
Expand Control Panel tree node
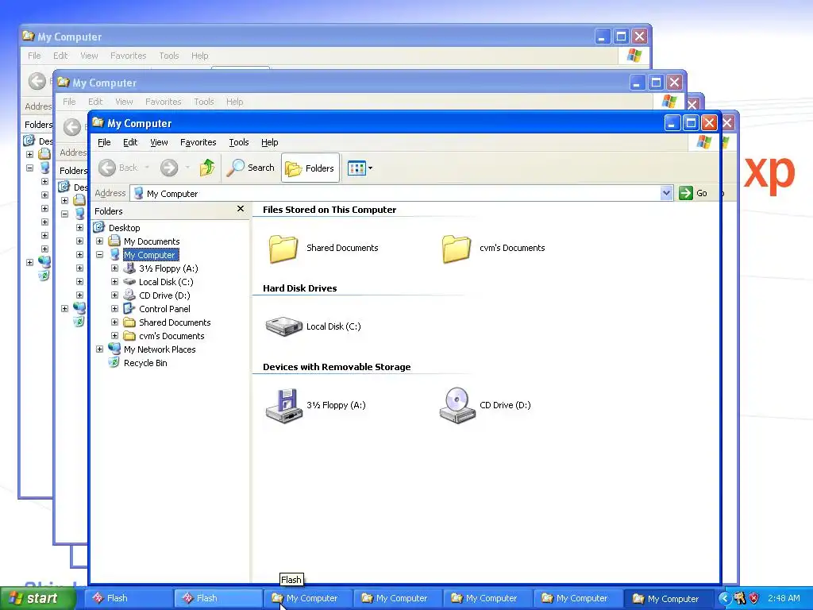tap(114, 309)
